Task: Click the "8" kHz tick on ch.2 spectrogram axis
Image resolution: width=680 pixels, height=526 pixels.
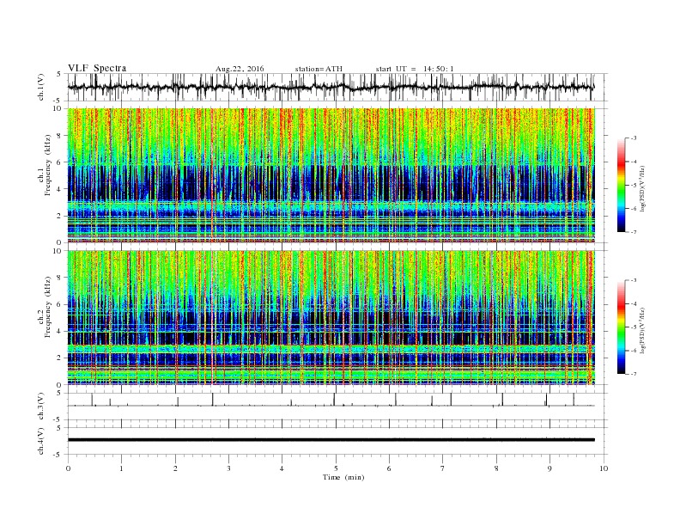Action: pyautogui.click(x=60, y=278)
